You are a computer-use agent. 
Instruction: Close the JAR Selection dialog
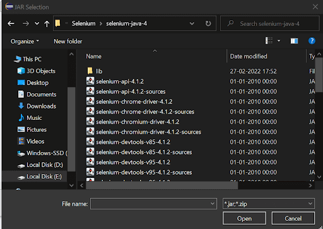(315, 7)
